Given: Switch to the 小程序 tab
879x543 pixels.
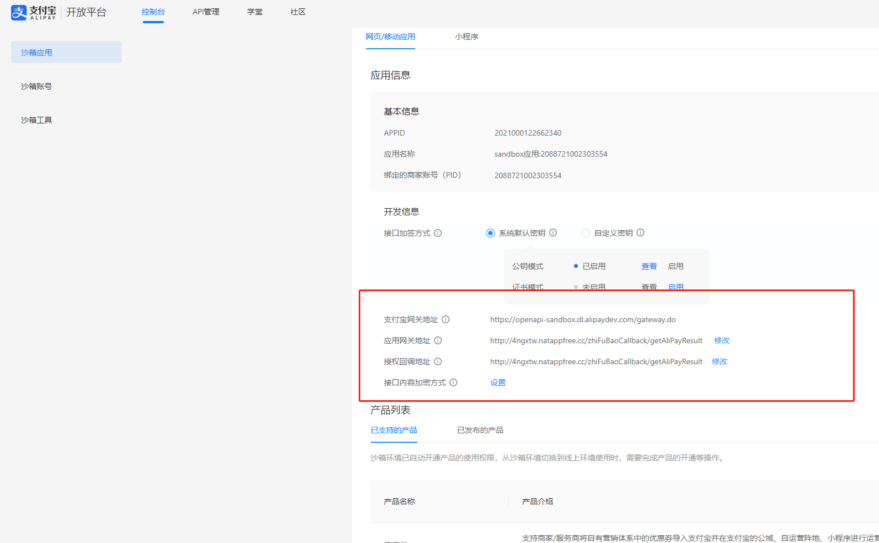Looking at the screenshot, I should pos(467,37).
